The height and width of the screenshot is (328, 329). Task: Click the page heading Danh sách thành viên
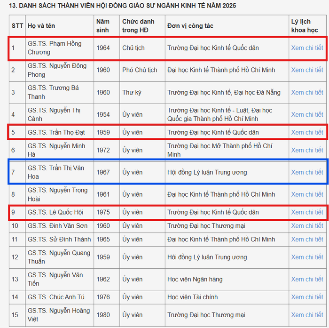point(122,6)
